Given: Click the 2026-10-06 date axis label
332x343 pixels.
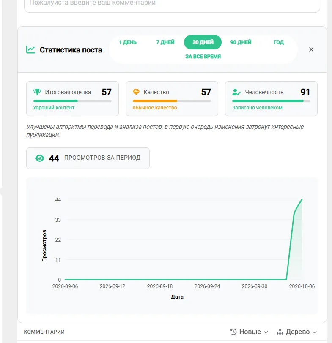Looking at the screenshot, I should click(x=302, y=286).
